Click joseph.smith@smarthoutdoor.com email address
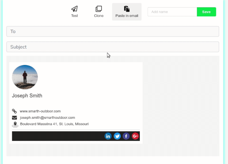 click(x=47, y=118)
